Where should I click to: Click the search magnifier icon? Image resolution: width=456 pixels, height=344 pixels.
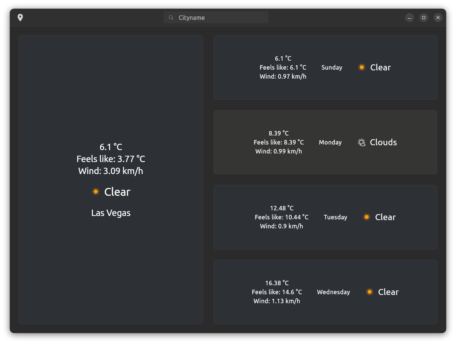171,18
